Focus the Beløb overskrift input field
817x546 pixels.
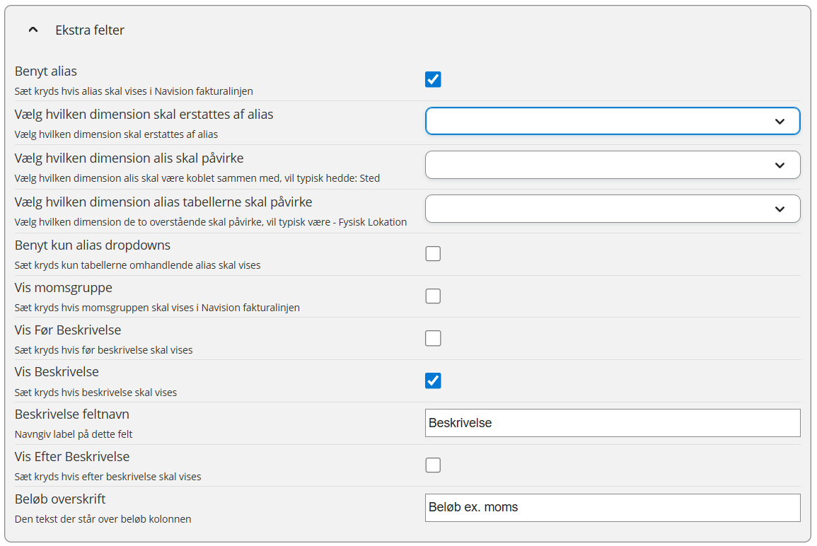coord(612,507)
